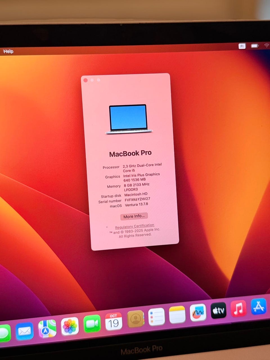Click the More Info... button
The width and height of the screenshot is (270, 360).
point(134,216)
